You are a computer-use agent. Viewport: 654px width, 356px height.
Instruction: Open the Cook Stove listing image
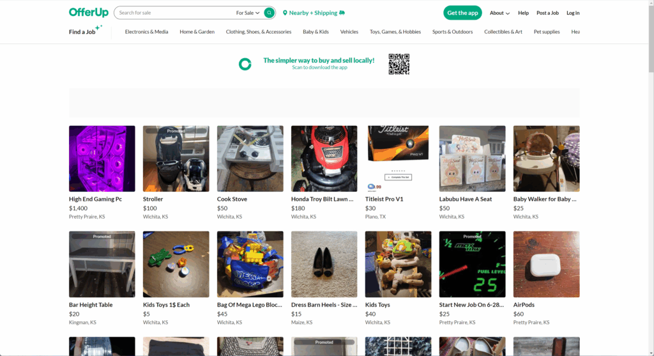tap(250, 159)
